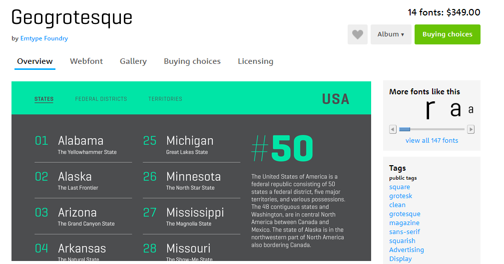Select the large 'r' glyph sample

coord(431,109)
